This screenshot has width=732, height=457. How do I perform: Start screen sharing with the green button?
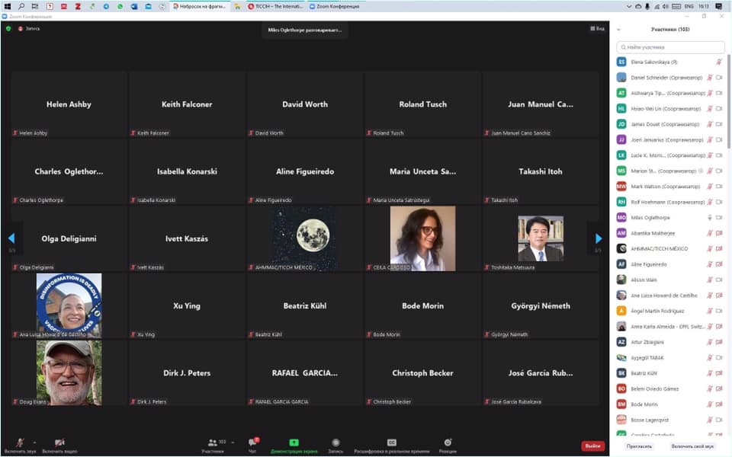coord(294,444)
